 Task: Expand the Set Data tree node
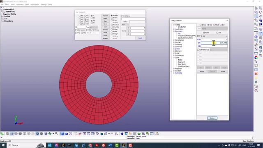click(x=174, y=73)
